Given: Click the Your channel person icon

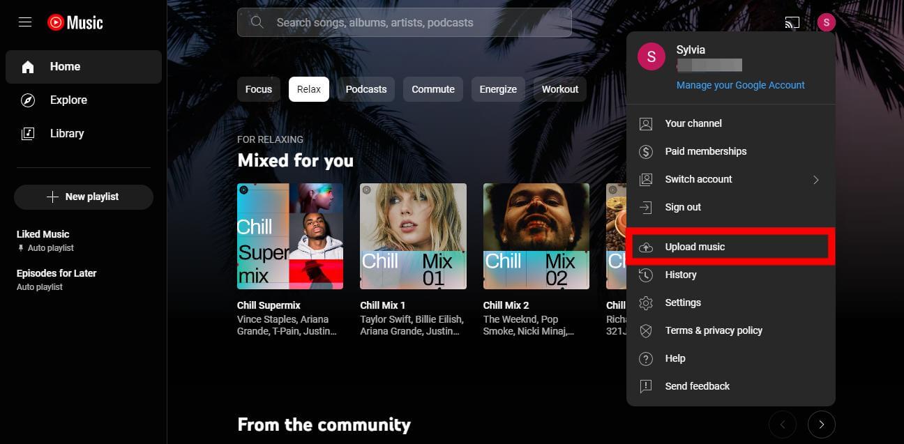Looking at the screenshot, I should point(646,123).
